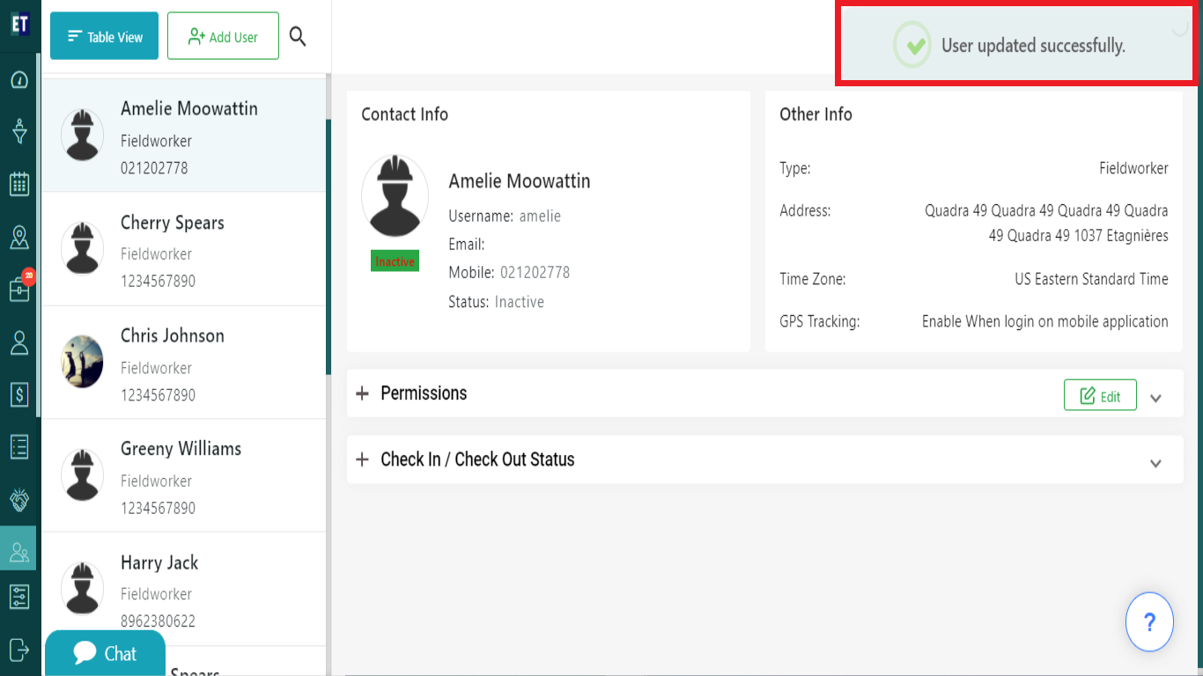The width and height of the screenshot is (1203, 676).
Task: Expand Check In / Check Out Status chevron
Action: coord(1156,463)
